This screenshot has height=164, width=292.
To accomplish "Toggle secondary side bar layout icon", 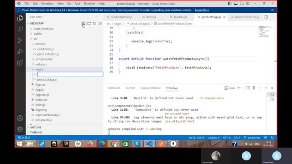I will pos(242,3).
